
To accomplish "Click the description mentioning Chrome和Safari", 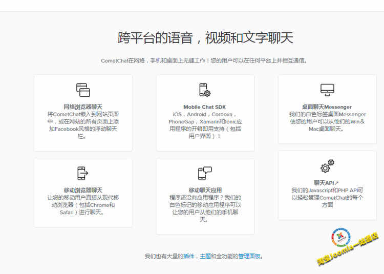I will click(83, 205).
